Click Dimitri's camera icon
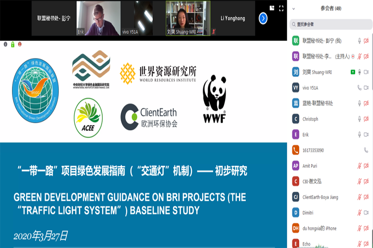 [x=366, y=212]
